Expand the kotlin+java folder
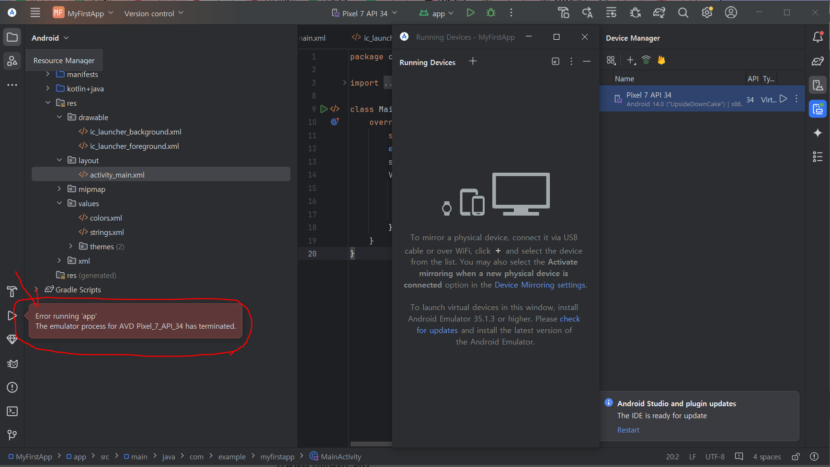The image size is (830, 467). coord(47,89)
